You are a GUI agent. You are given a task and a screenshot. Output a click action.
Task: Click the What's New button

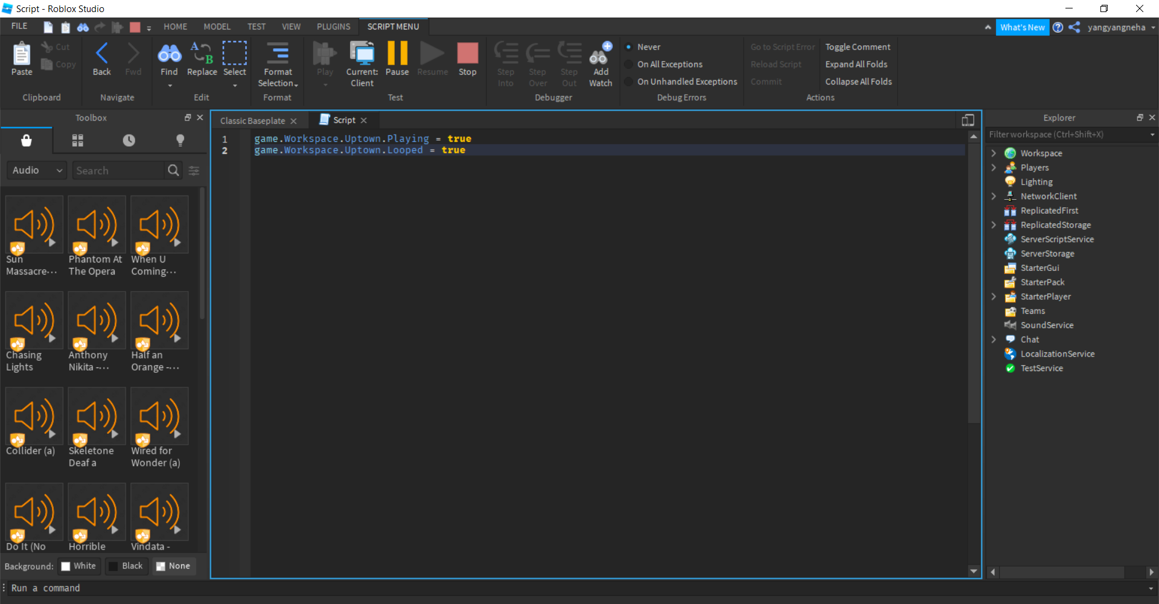(x=1022, y=27)
